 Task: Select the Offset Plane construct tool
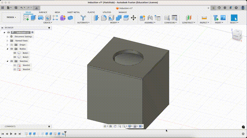click(x=188, y=18)
